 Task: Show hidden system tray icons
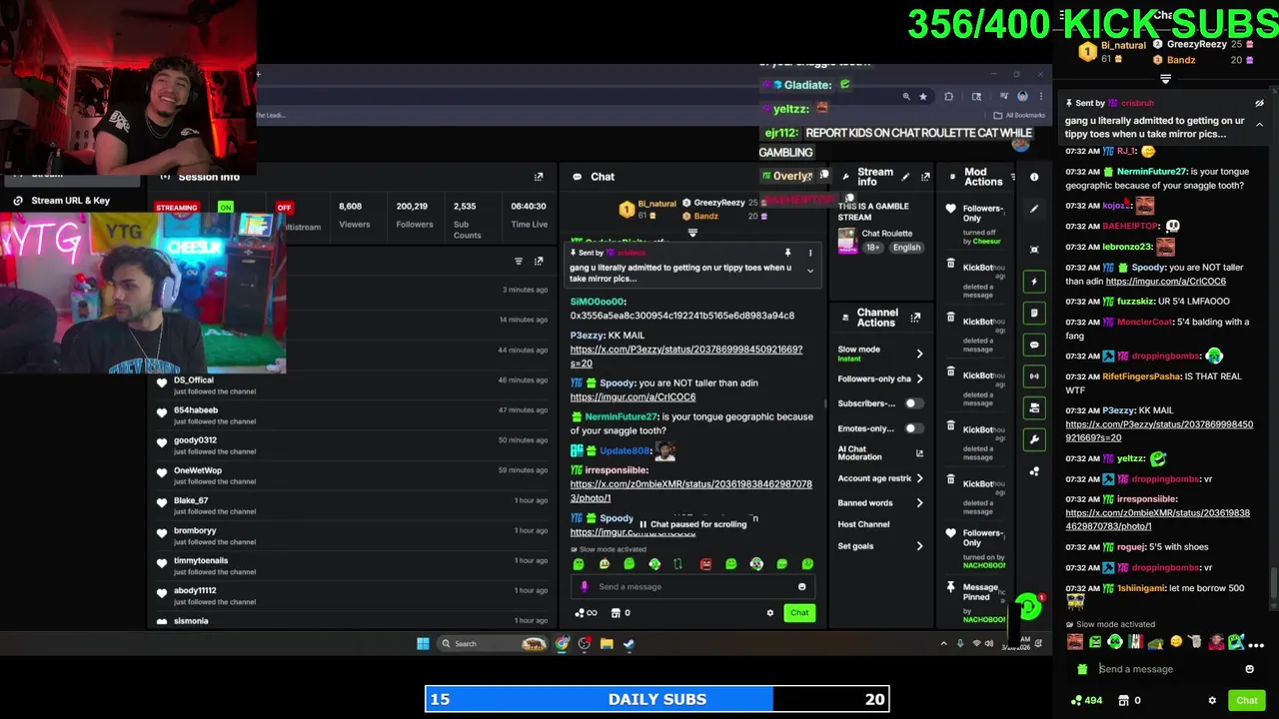[943, 644]
